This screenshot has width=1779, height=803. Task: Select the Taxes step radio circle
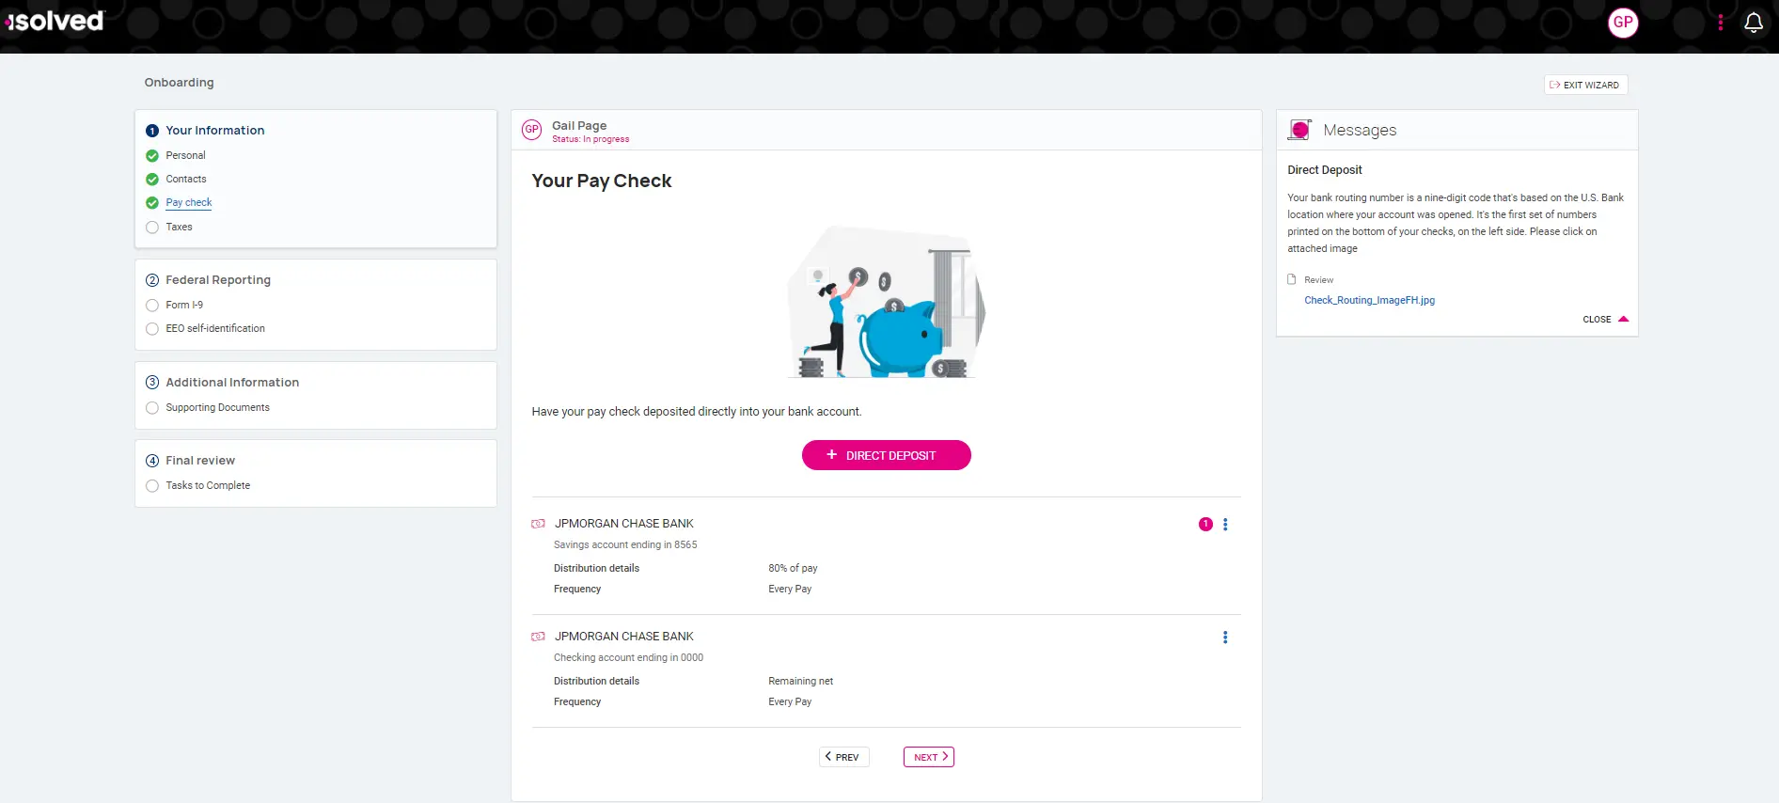152,227
